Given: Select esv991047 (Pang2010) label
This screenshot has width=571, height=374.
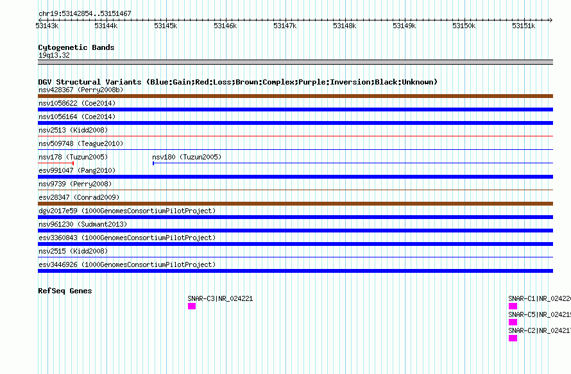Looking at the screenshot, I should pos(77,170).
